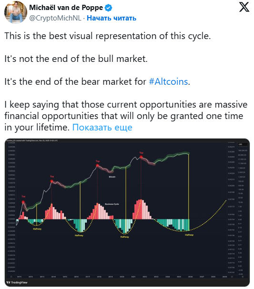Click the 'Начать читать' follow link
This screenshot has height=289, width=254.
(x=112, y=18)
